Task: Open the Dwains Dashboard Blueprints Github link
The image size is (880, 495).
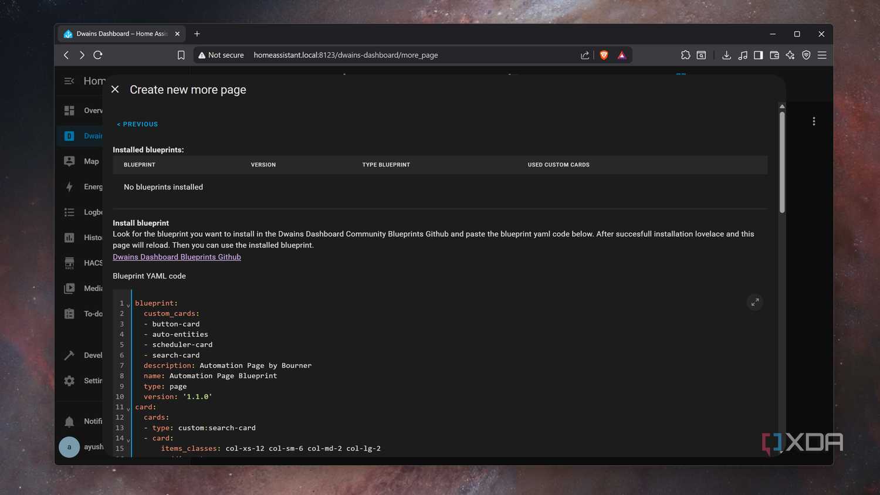Action: (x=177, y=257)
